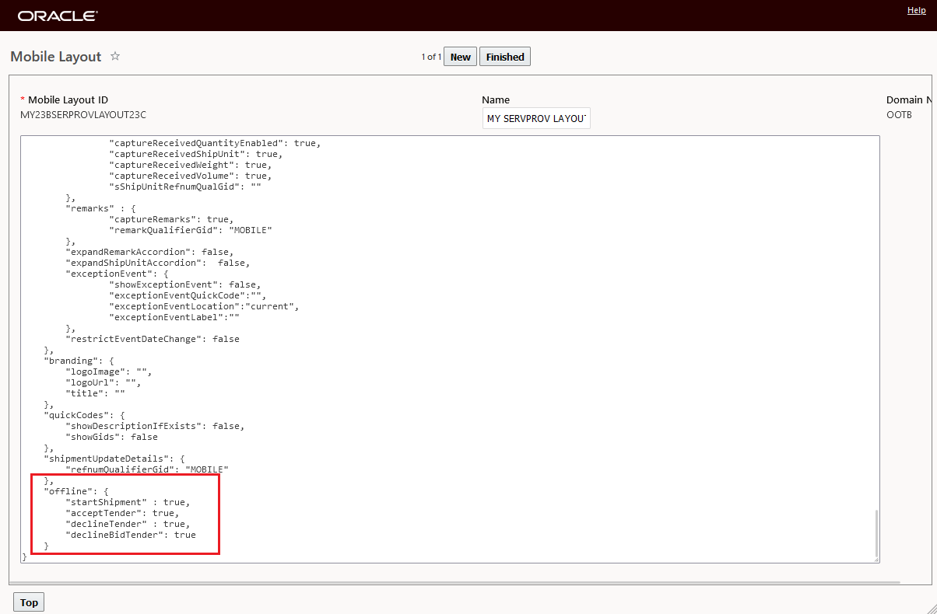Click the "captureReceivedVolume" line

click(191, 176)
